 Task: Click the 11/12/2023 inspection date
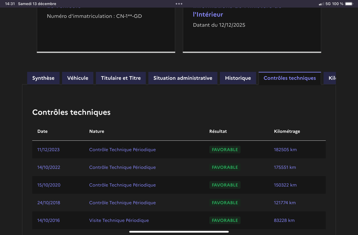[48, 150]
